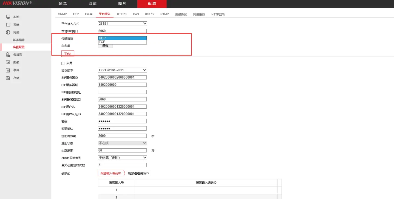Switch to 视频通道编码ID tab
Viewport: 394px width, 199px height.
coord(138,173)
